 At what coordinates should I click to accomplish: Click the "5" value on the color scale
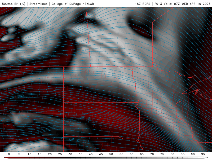tap(19, 154)
